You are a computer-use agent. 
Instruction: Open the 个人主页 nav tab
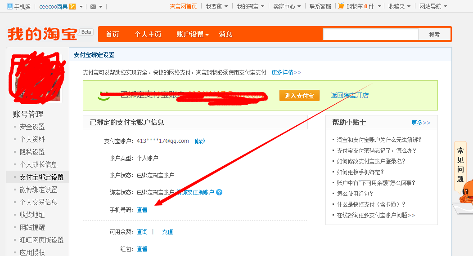(148, 34)
